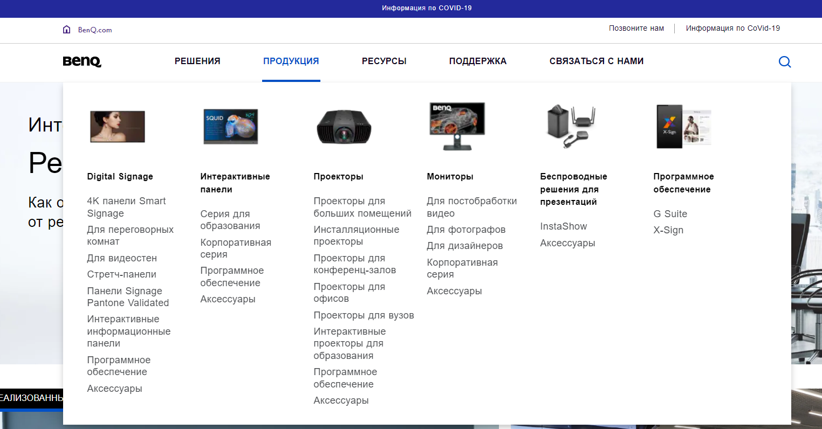The height and width of the screenshot is (429, 822).
Task: Click the Позвоните нам link
Action: pyautogui.click(x=636, y=28)
